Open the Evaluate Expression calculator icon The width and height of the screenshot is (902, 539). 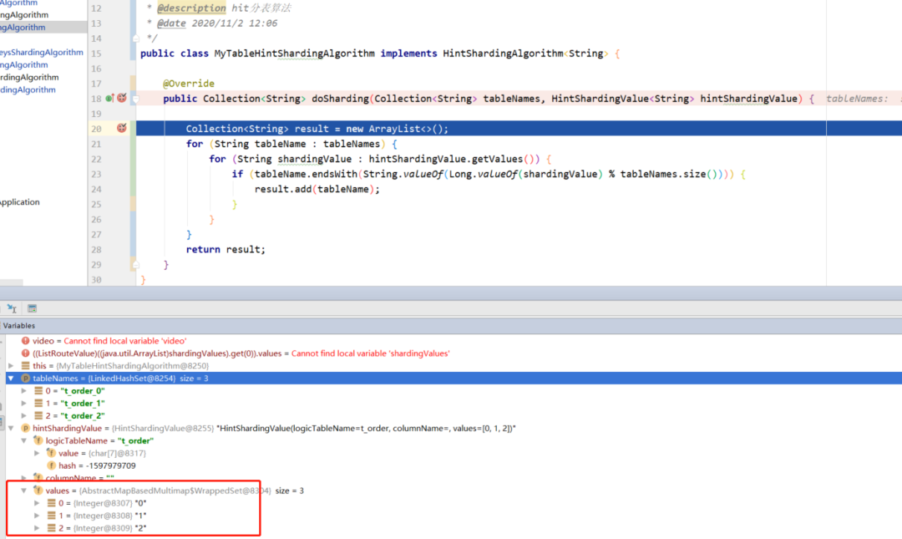[33, 308]
